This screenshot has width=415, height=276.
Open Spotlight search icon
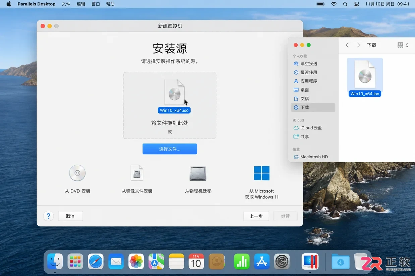(x=345, y=4)
